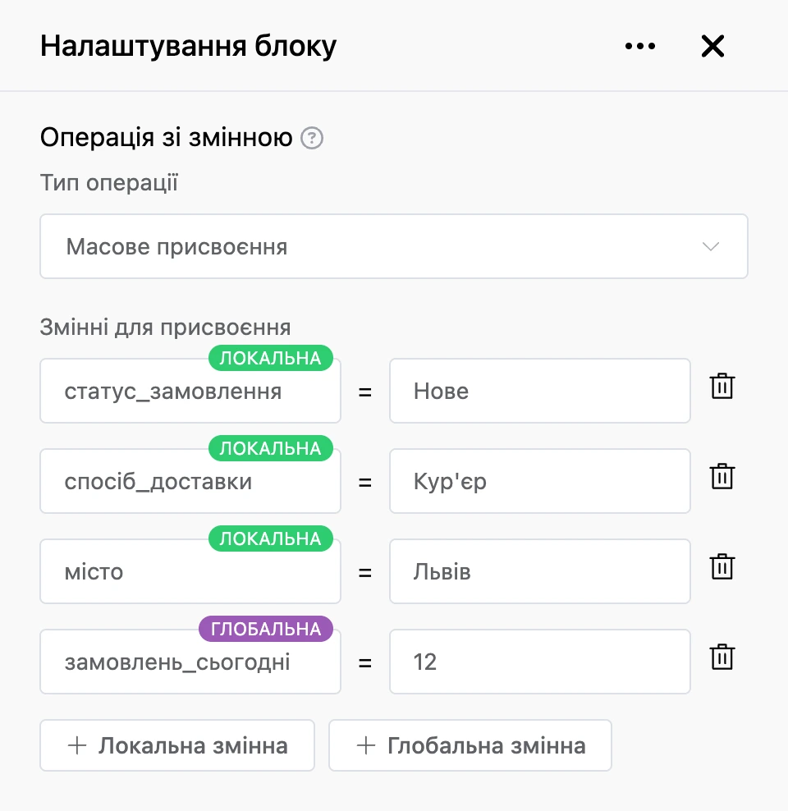Open the three-dot more options menu
This screenshot has height=811, width=788.
[x=639, y=46]
